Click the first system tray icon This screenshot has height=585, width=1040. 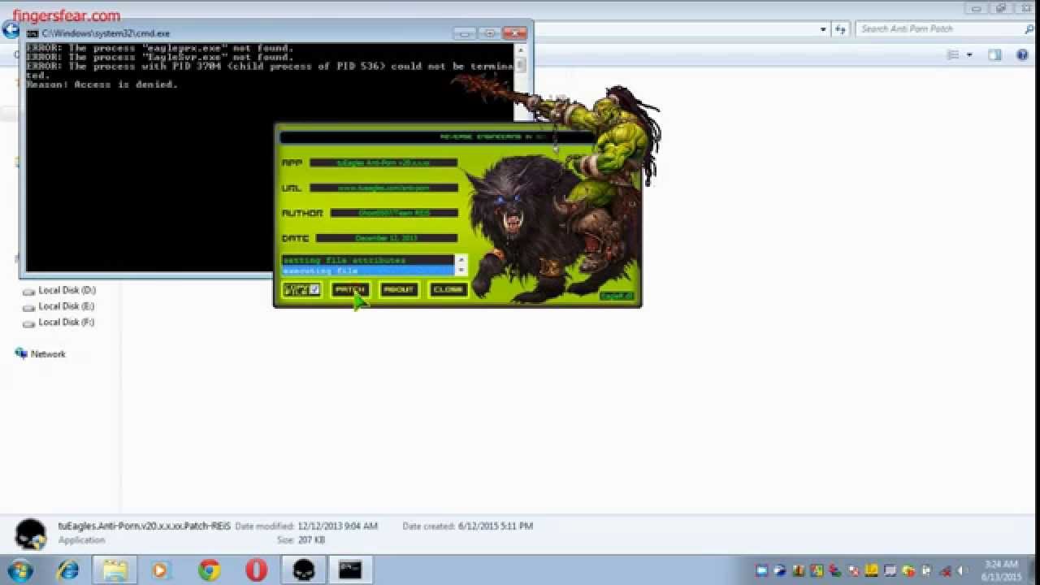tap(761, 570)
